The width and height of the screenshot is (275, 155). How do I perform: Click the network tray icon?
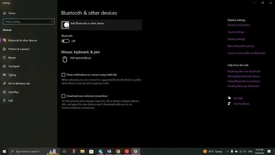241,151
